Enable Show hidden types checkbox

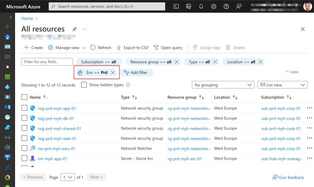pos(84,85)
